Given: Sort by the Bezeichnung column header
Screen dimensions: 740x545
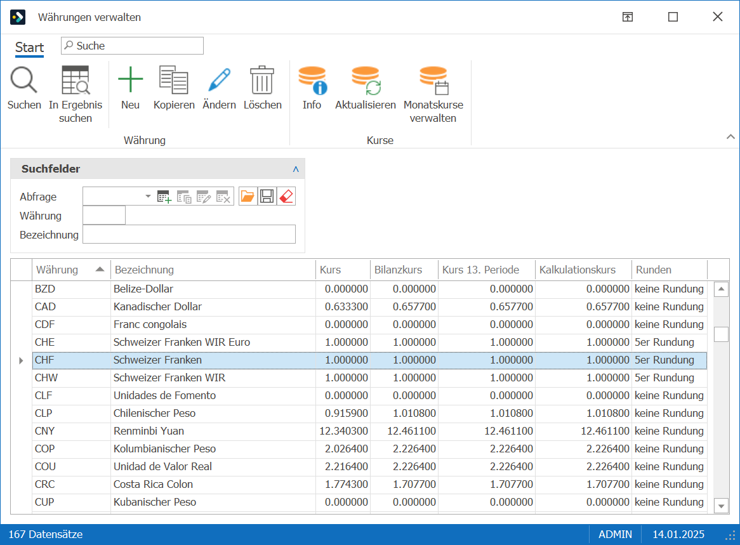Looking at the screenshot, I should pos(213,270).
